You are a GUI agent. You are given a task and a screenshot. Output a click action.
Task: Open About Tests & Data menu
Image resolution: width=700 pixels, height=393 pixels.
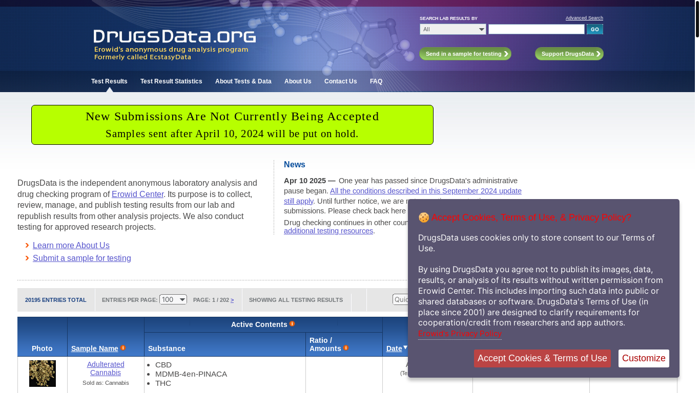coord(243,81)
